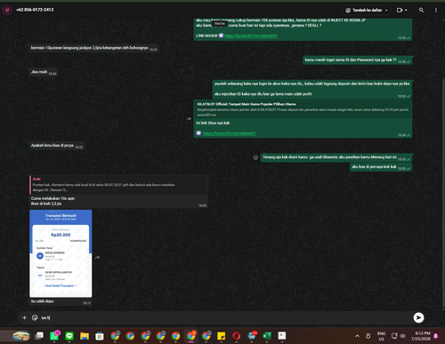Image resolution: width=445 pixels, height=344 pixels.
Task: Open the taskbar weather widget
Action: coord(20,336)
